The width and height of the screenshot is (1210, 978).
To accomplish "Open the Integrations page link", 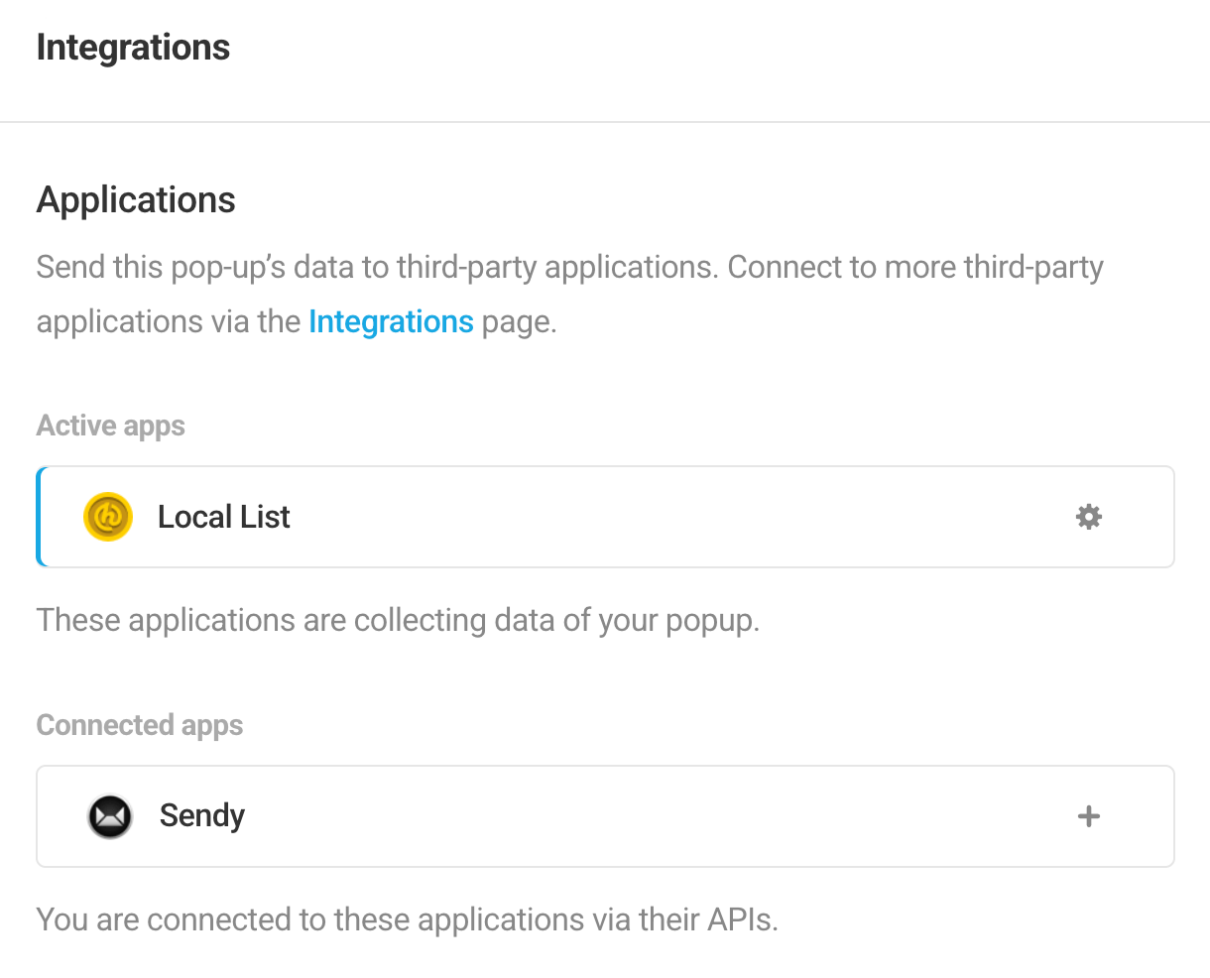I will click(391, 321).
